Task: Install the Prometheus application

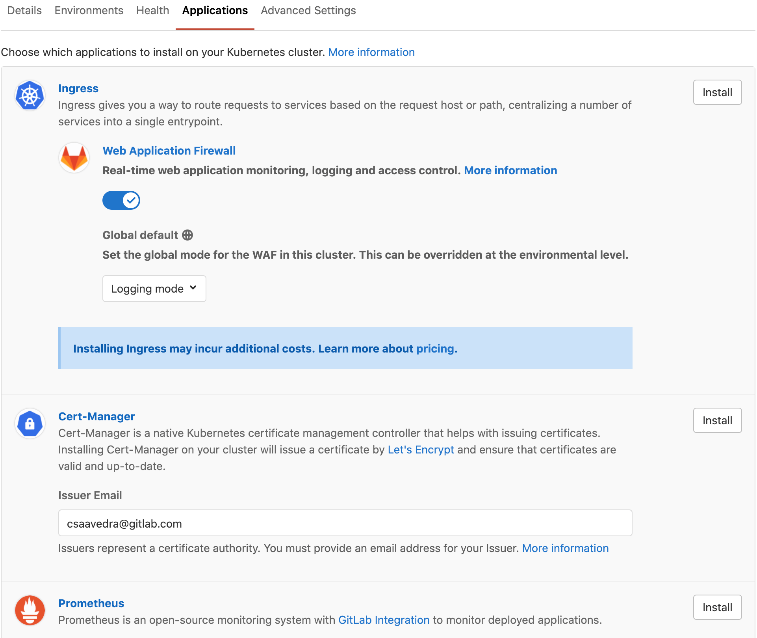Action: point(717,607)
